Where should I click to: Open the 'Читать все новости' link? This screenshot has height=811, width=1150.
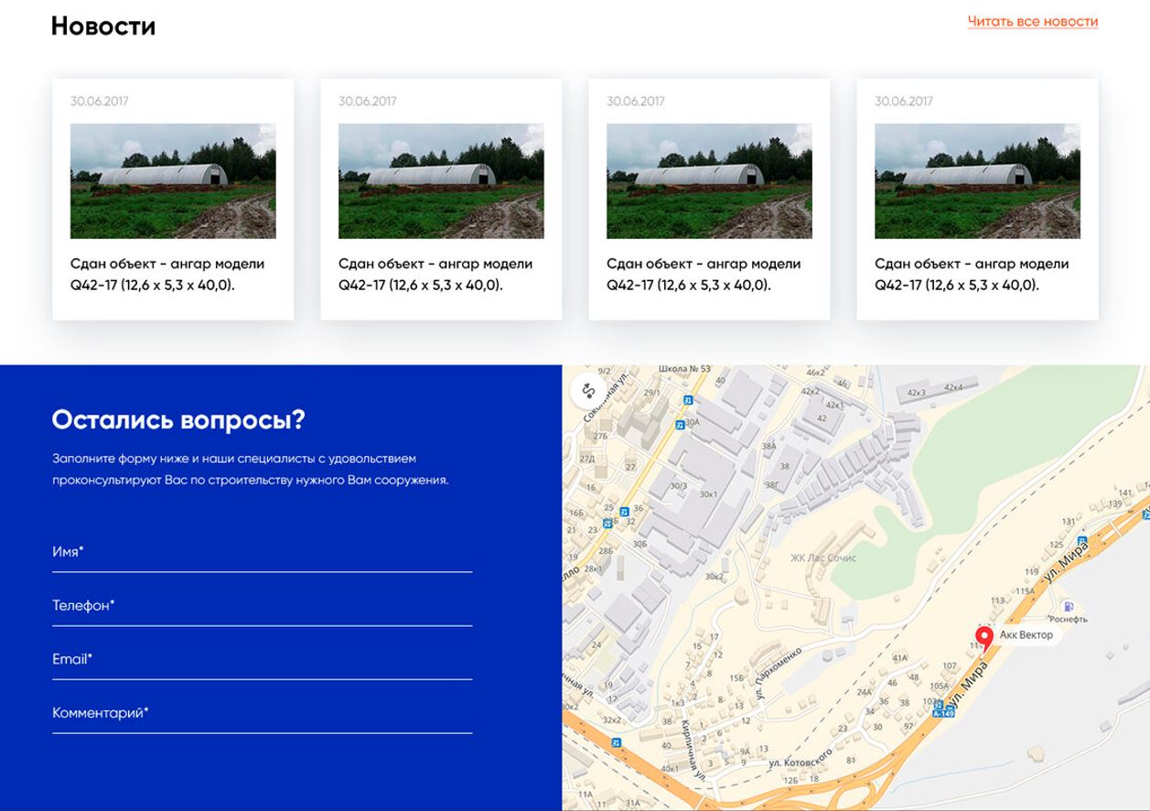point(1033,21)
